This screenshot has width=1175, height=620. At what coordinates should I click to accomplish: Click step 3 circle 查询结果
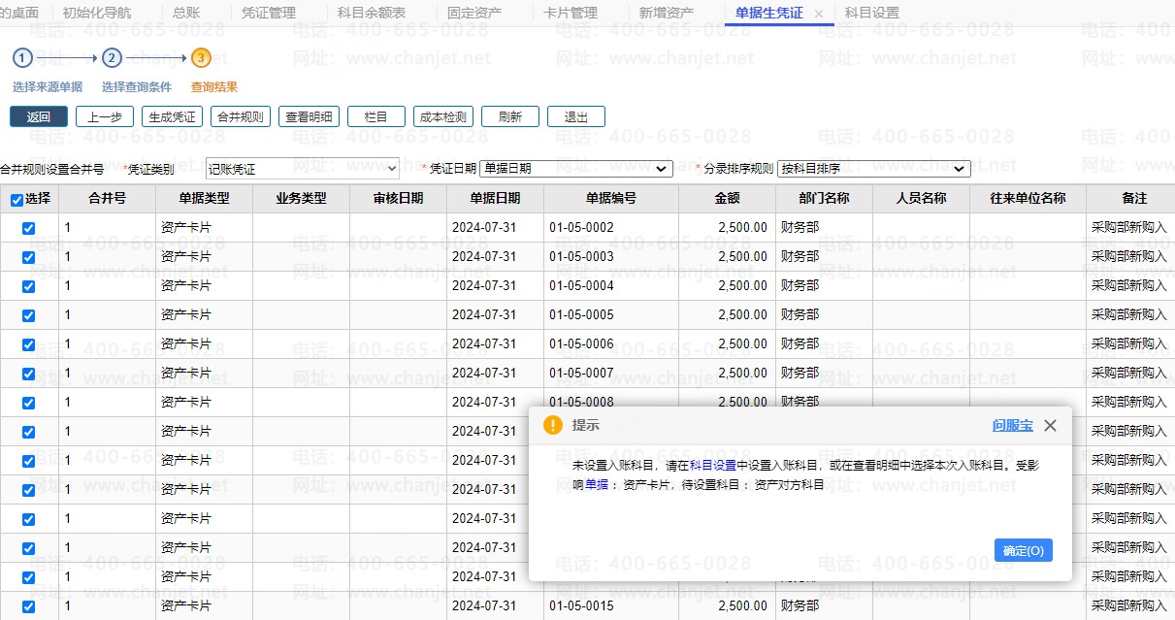click(x=200, y=58)
